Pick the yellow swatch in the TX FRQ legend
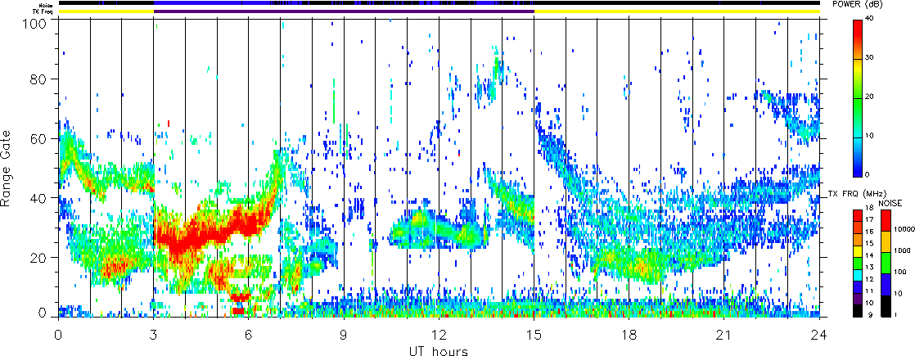915x356 pixels. click(858, 252)
